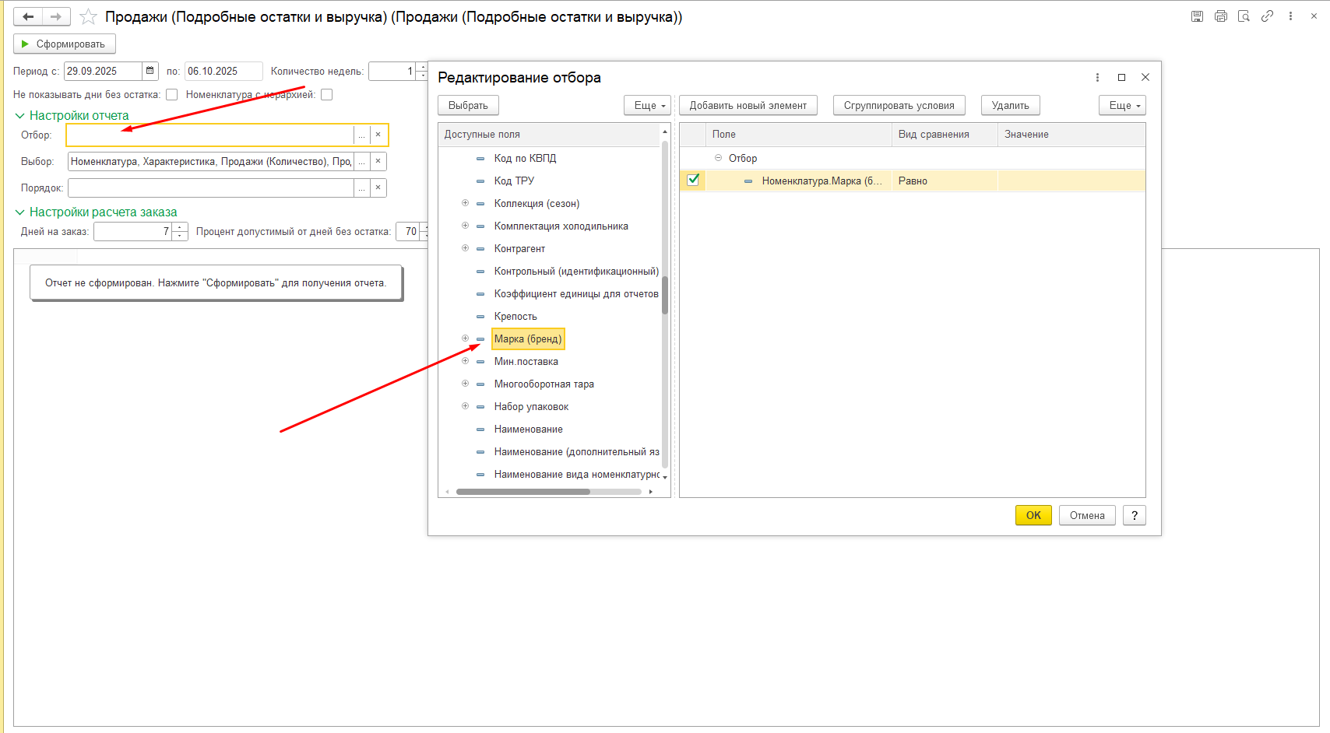The width and height of the screenshot is (1330, 733).
Task: Click the back navigation arrow
Action: pyautogui.click(x=28, y=16)
